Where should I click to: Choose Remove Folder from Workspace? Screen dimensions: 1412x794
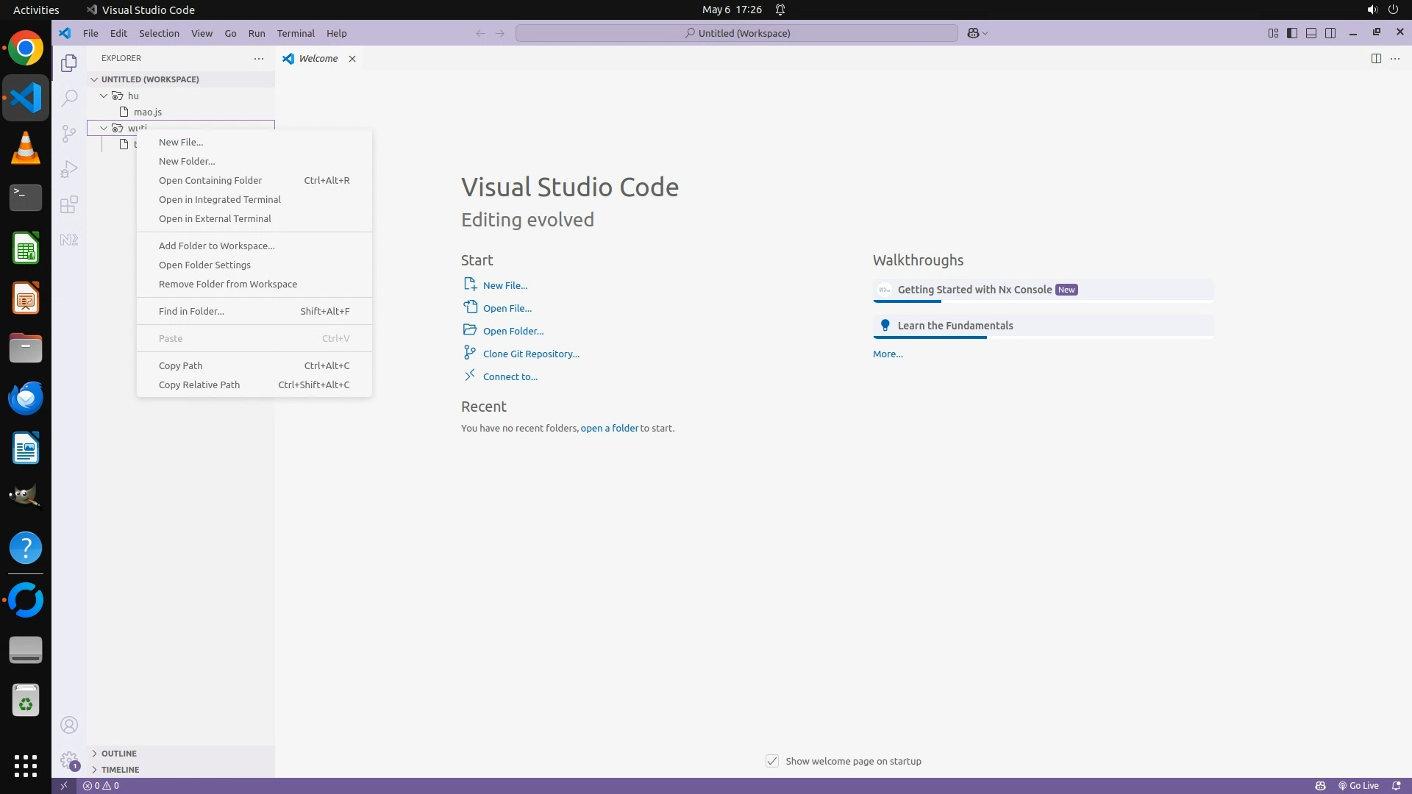coord(227,284)
